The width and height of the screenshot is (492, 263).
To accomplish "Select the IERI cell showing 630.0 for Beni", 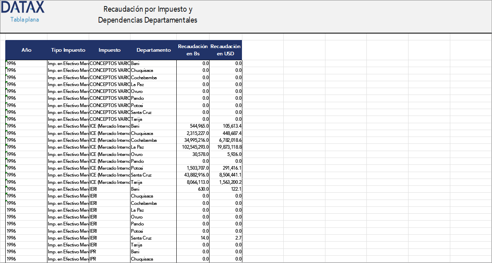I will click(x=193, y=189).
